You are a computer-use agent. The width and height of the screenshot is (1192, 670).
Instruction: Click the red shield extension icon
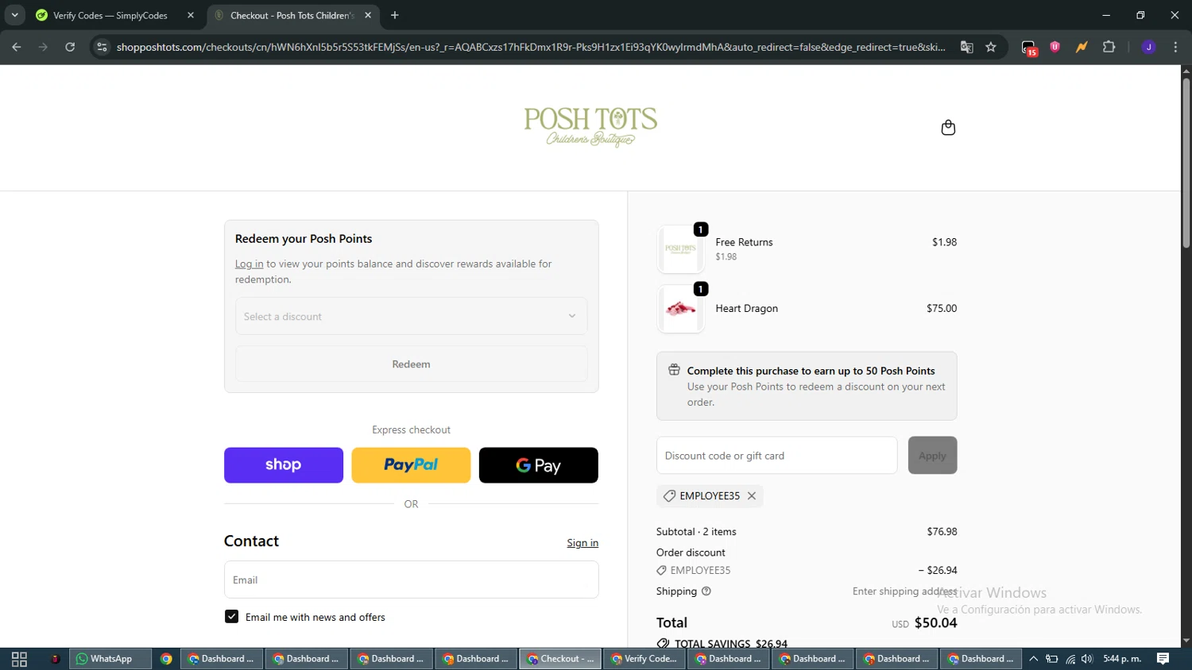pos(1055,47)
